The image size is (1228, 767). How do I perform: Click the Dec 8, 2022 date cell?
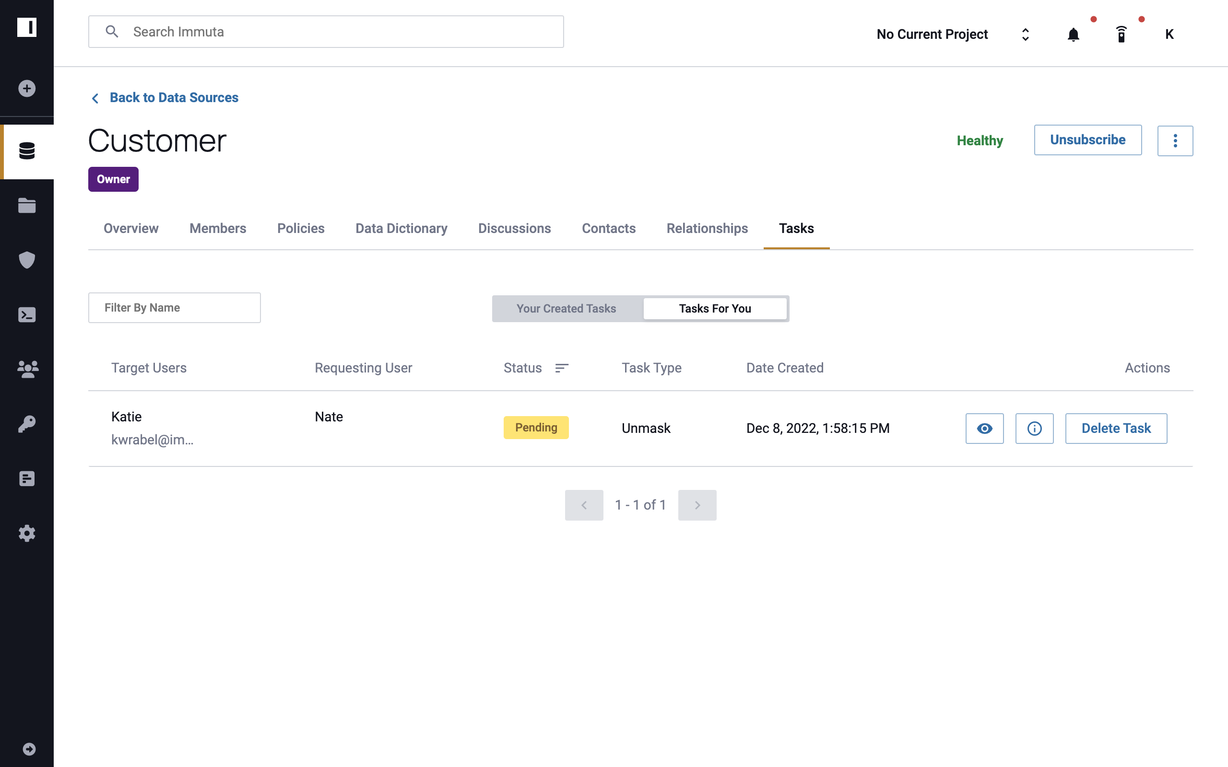[817, 429]
